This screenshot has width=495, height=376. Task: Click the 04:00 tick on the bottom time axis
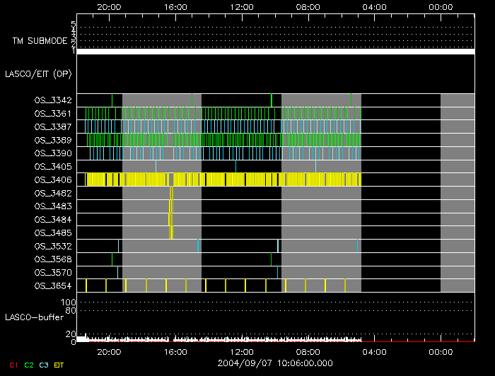click(374, 351)
